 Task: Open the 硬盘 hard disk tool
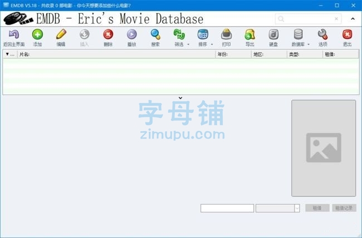(273, 34)
